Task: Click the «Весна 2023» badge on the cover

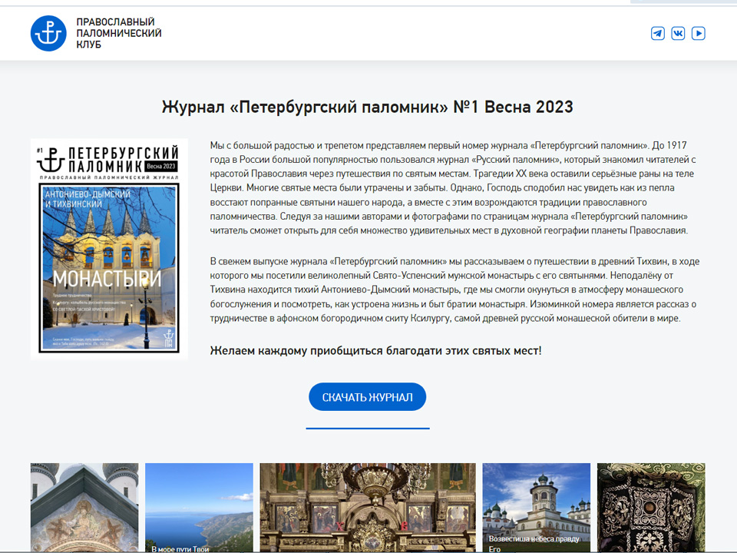Action: (160, 166)
